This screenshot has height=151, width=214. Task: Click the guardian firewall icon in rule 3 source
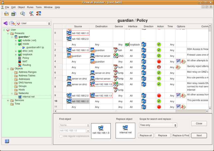pos(69,56)
